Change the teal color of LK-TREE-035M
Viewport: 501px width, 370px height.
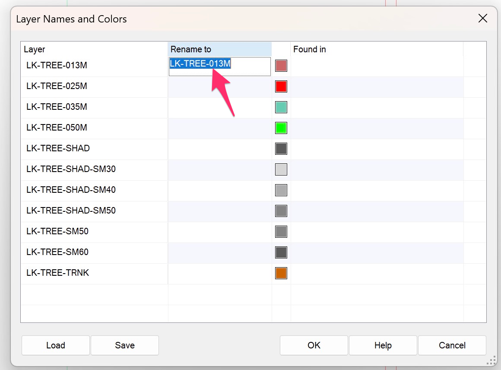point(281,107)
